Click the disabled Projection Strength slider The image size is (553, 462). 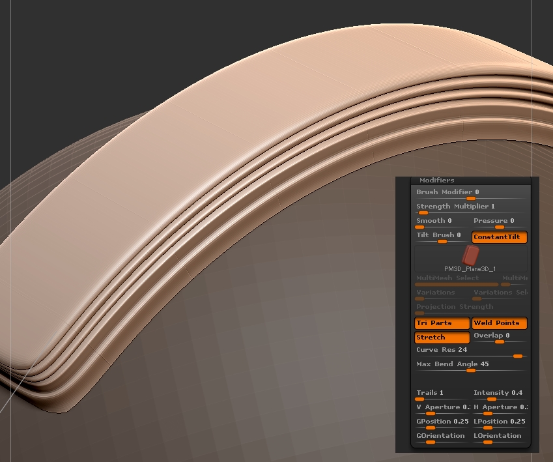coord(471,310)
